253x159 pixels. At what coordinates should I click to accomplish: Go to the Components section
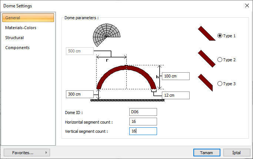(x=17, y=48)
